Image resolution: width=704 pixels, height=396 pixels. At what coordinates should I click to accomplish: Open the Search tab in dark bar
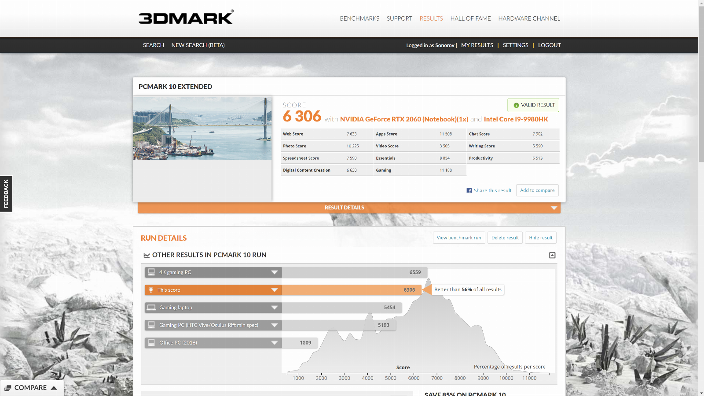(154, 45)
